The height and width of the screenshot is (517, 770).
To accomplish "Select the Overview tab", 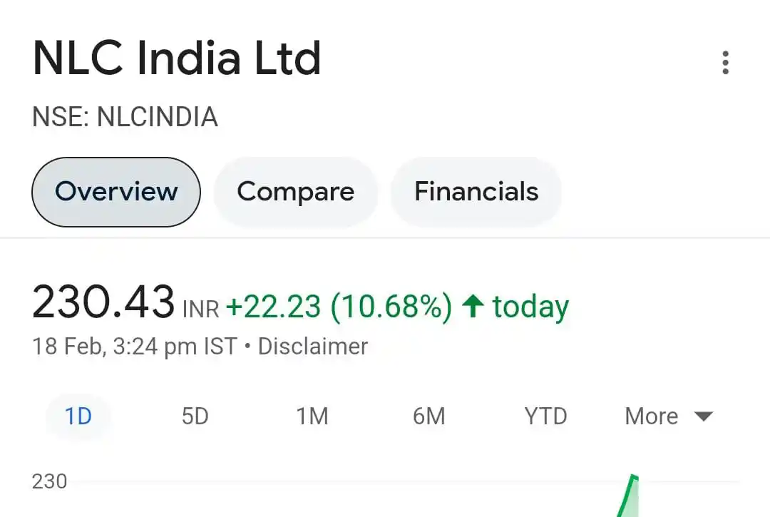I will 115,191.
